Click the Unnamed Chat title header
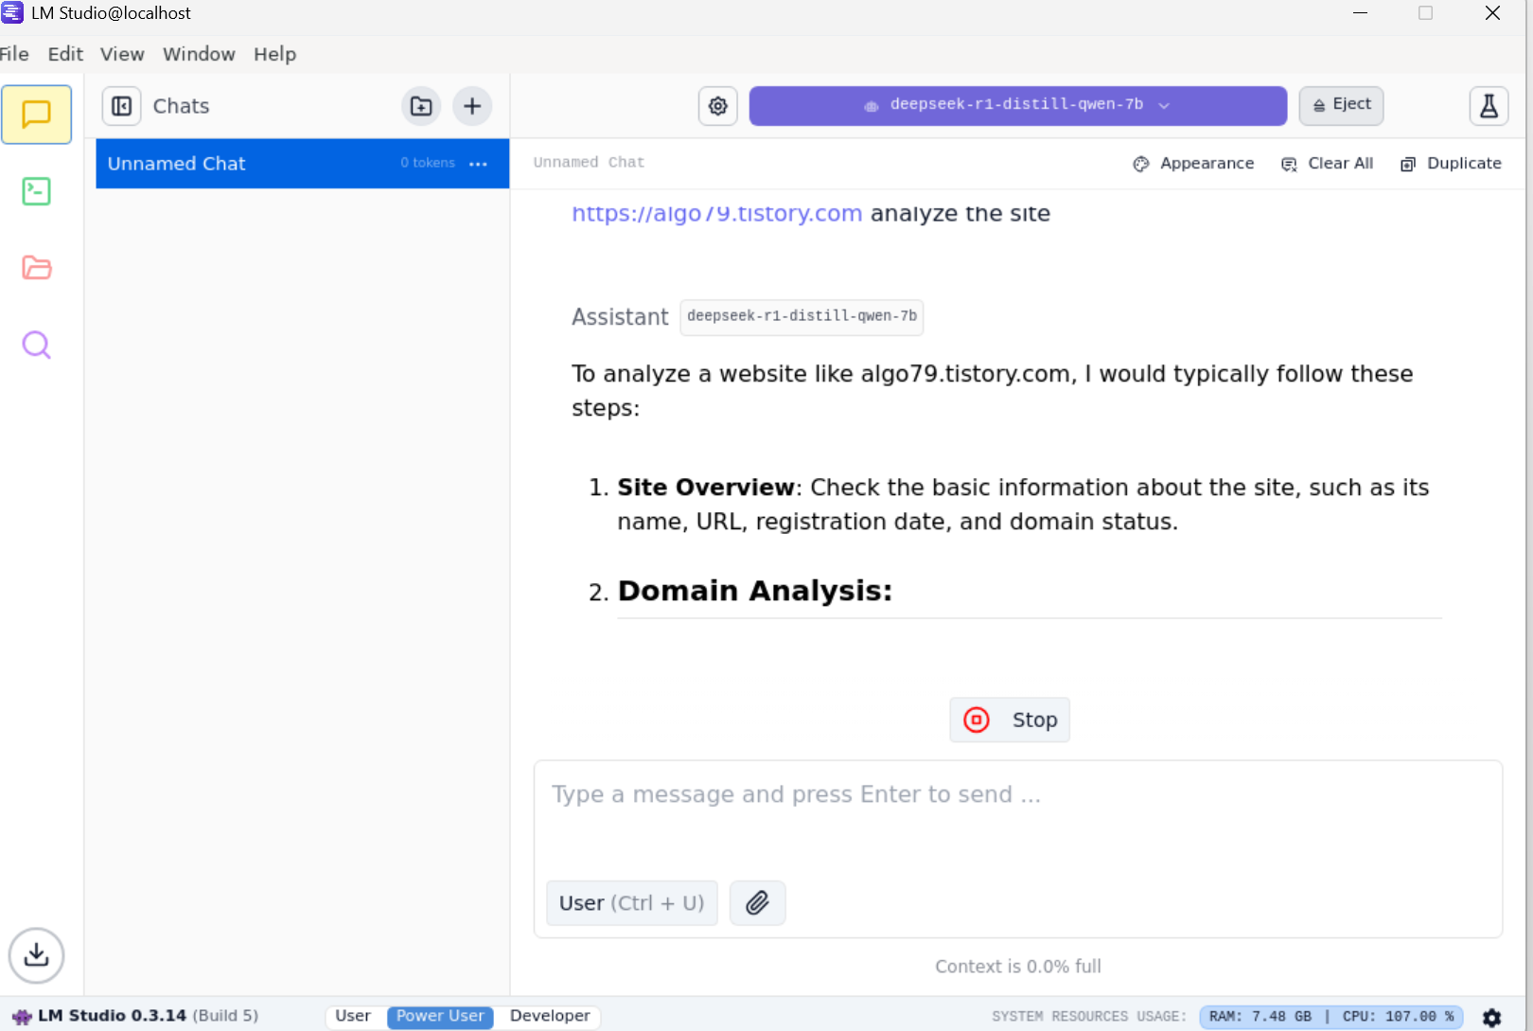This screenshot has width=1533, height=1031. pos(589,163)
